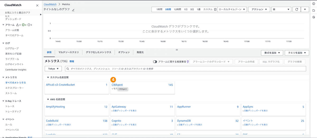Open the info panel icon at right edge
The height and width of the screenshot is (138, 317).
click(314, 4)
